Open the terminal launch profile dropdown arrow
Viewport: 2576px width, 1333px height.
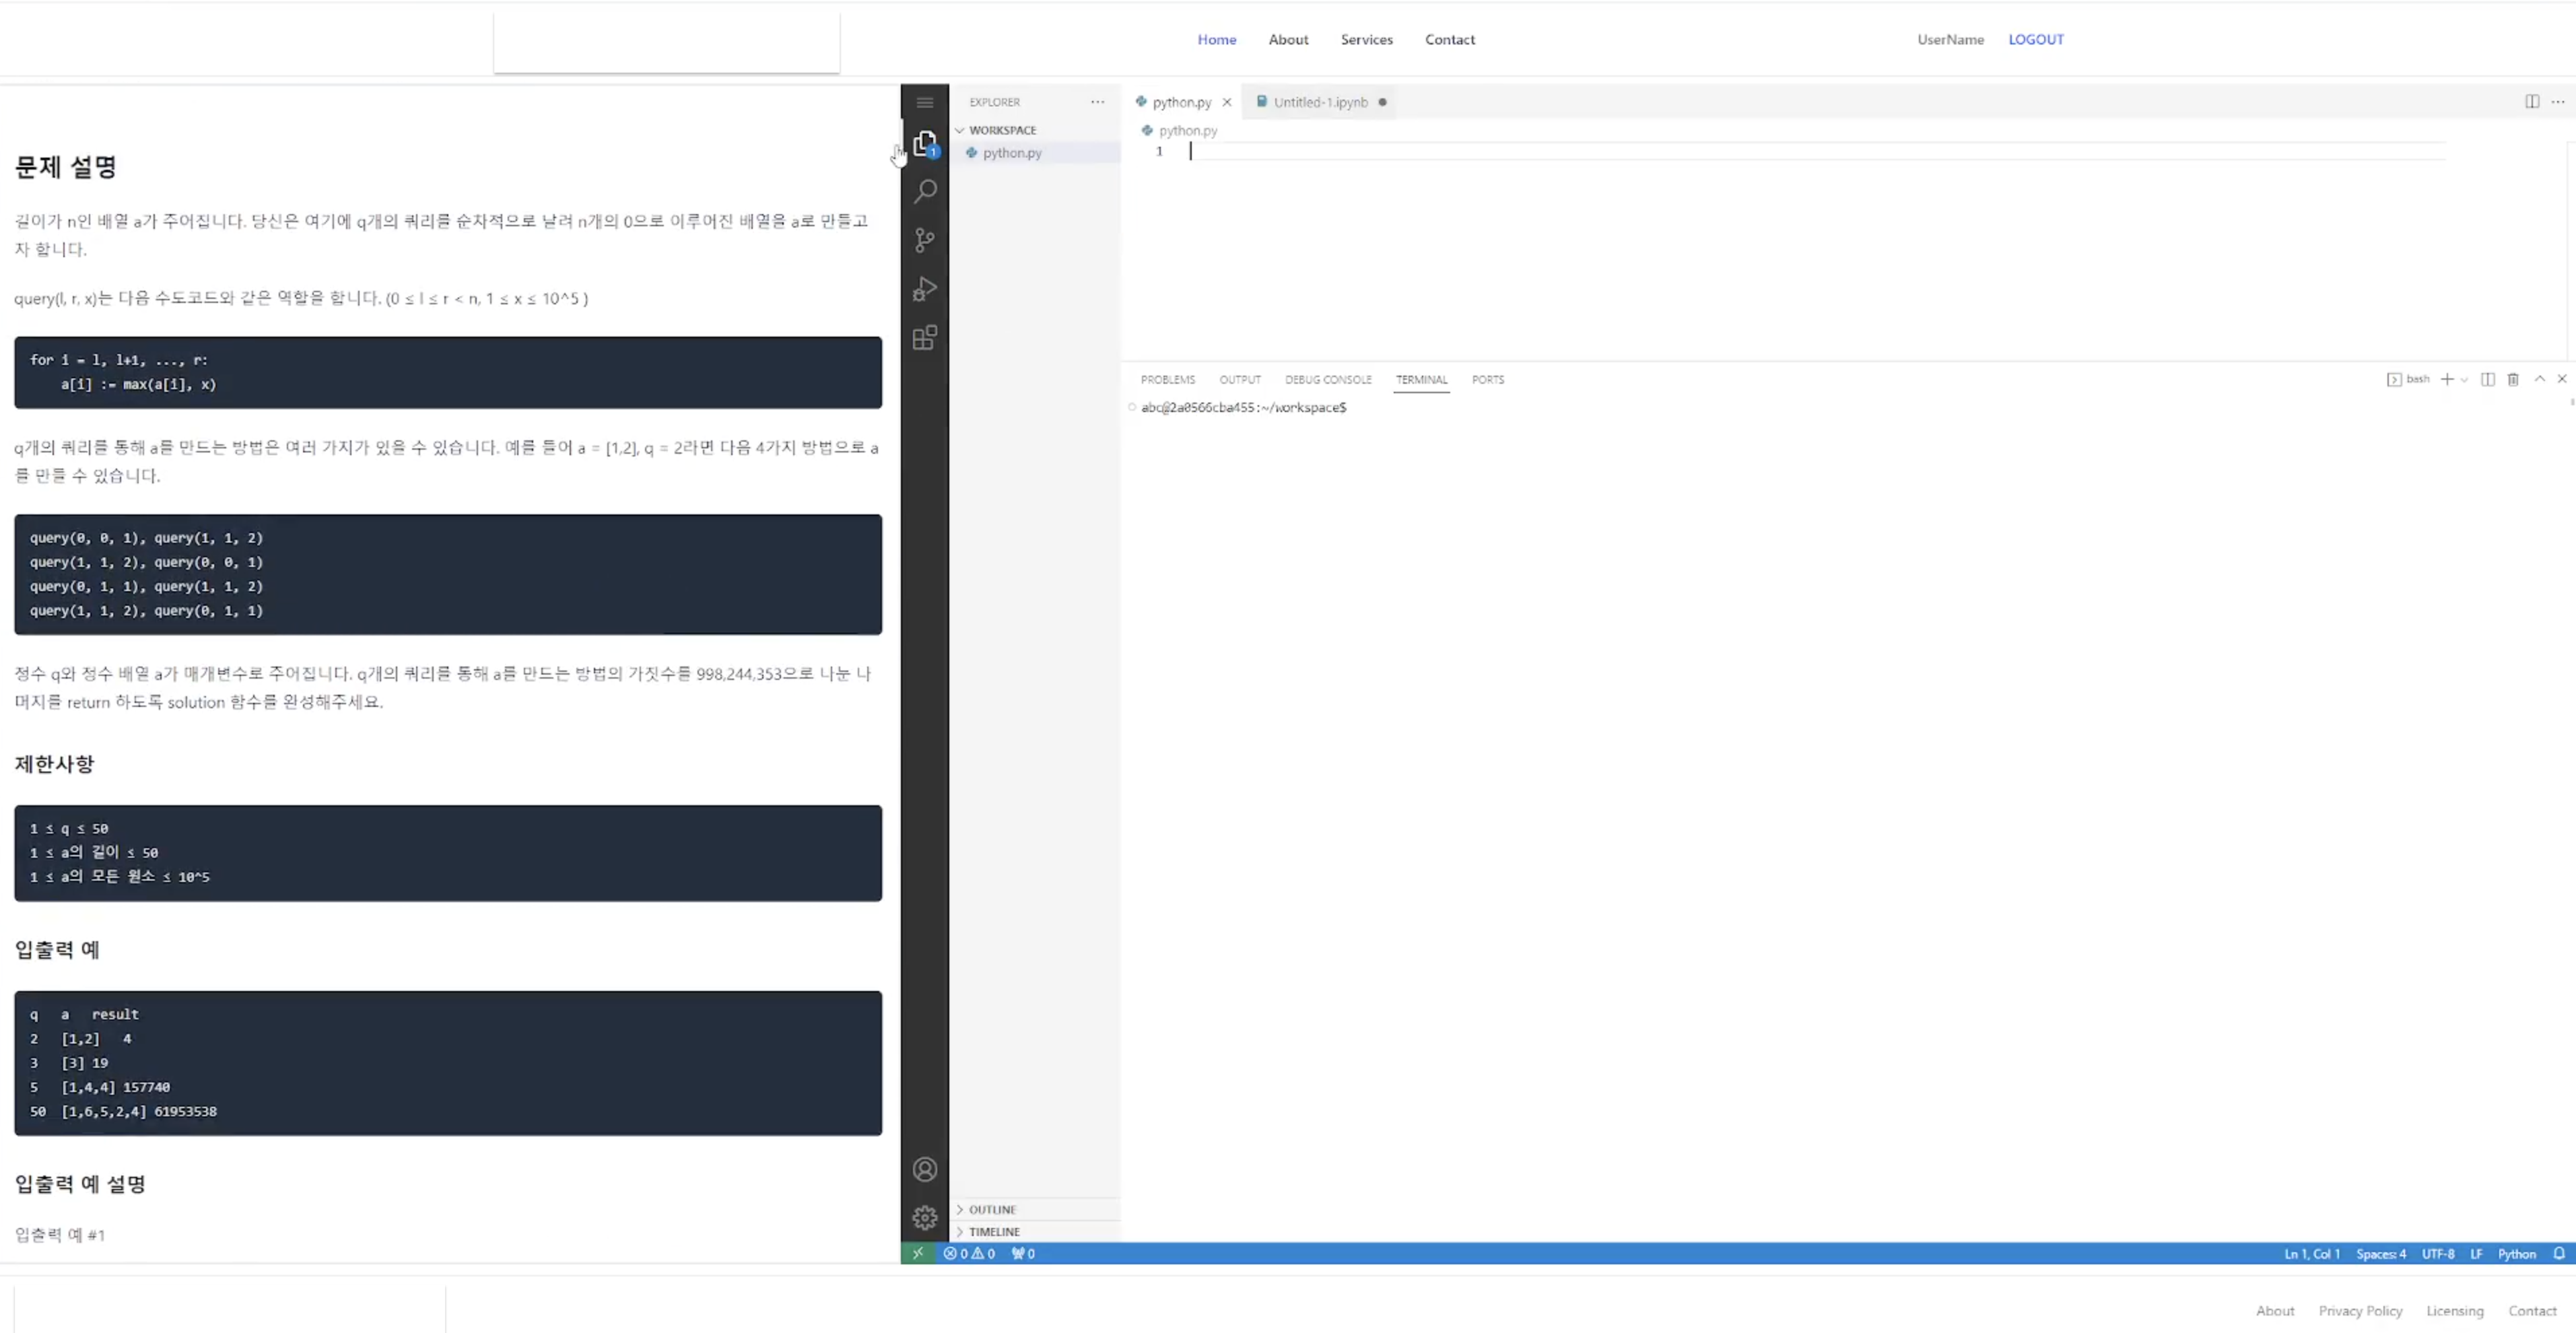click(x=2464, y=379)
